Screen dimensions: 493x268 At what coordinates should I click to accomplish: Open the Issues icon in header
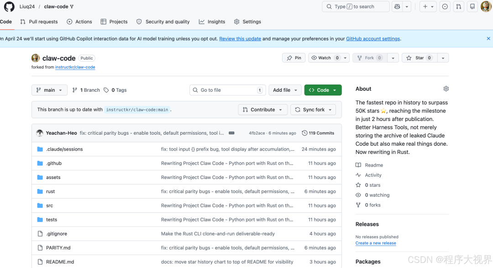point(445,6)
